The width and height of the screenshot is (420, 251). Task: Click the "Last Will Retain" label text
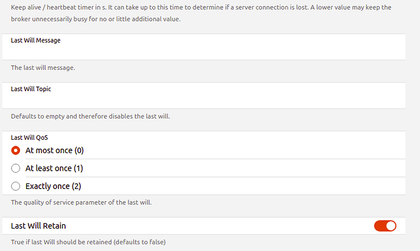click(x=38, y=226)
